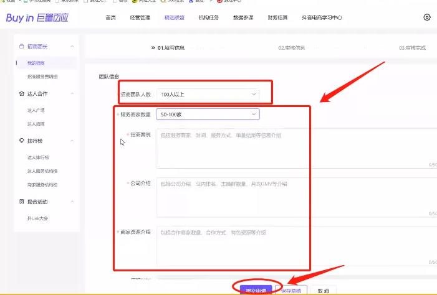Open the 服务商家数量 dropdown
437x295 pixels.
(x=207, y=115)
